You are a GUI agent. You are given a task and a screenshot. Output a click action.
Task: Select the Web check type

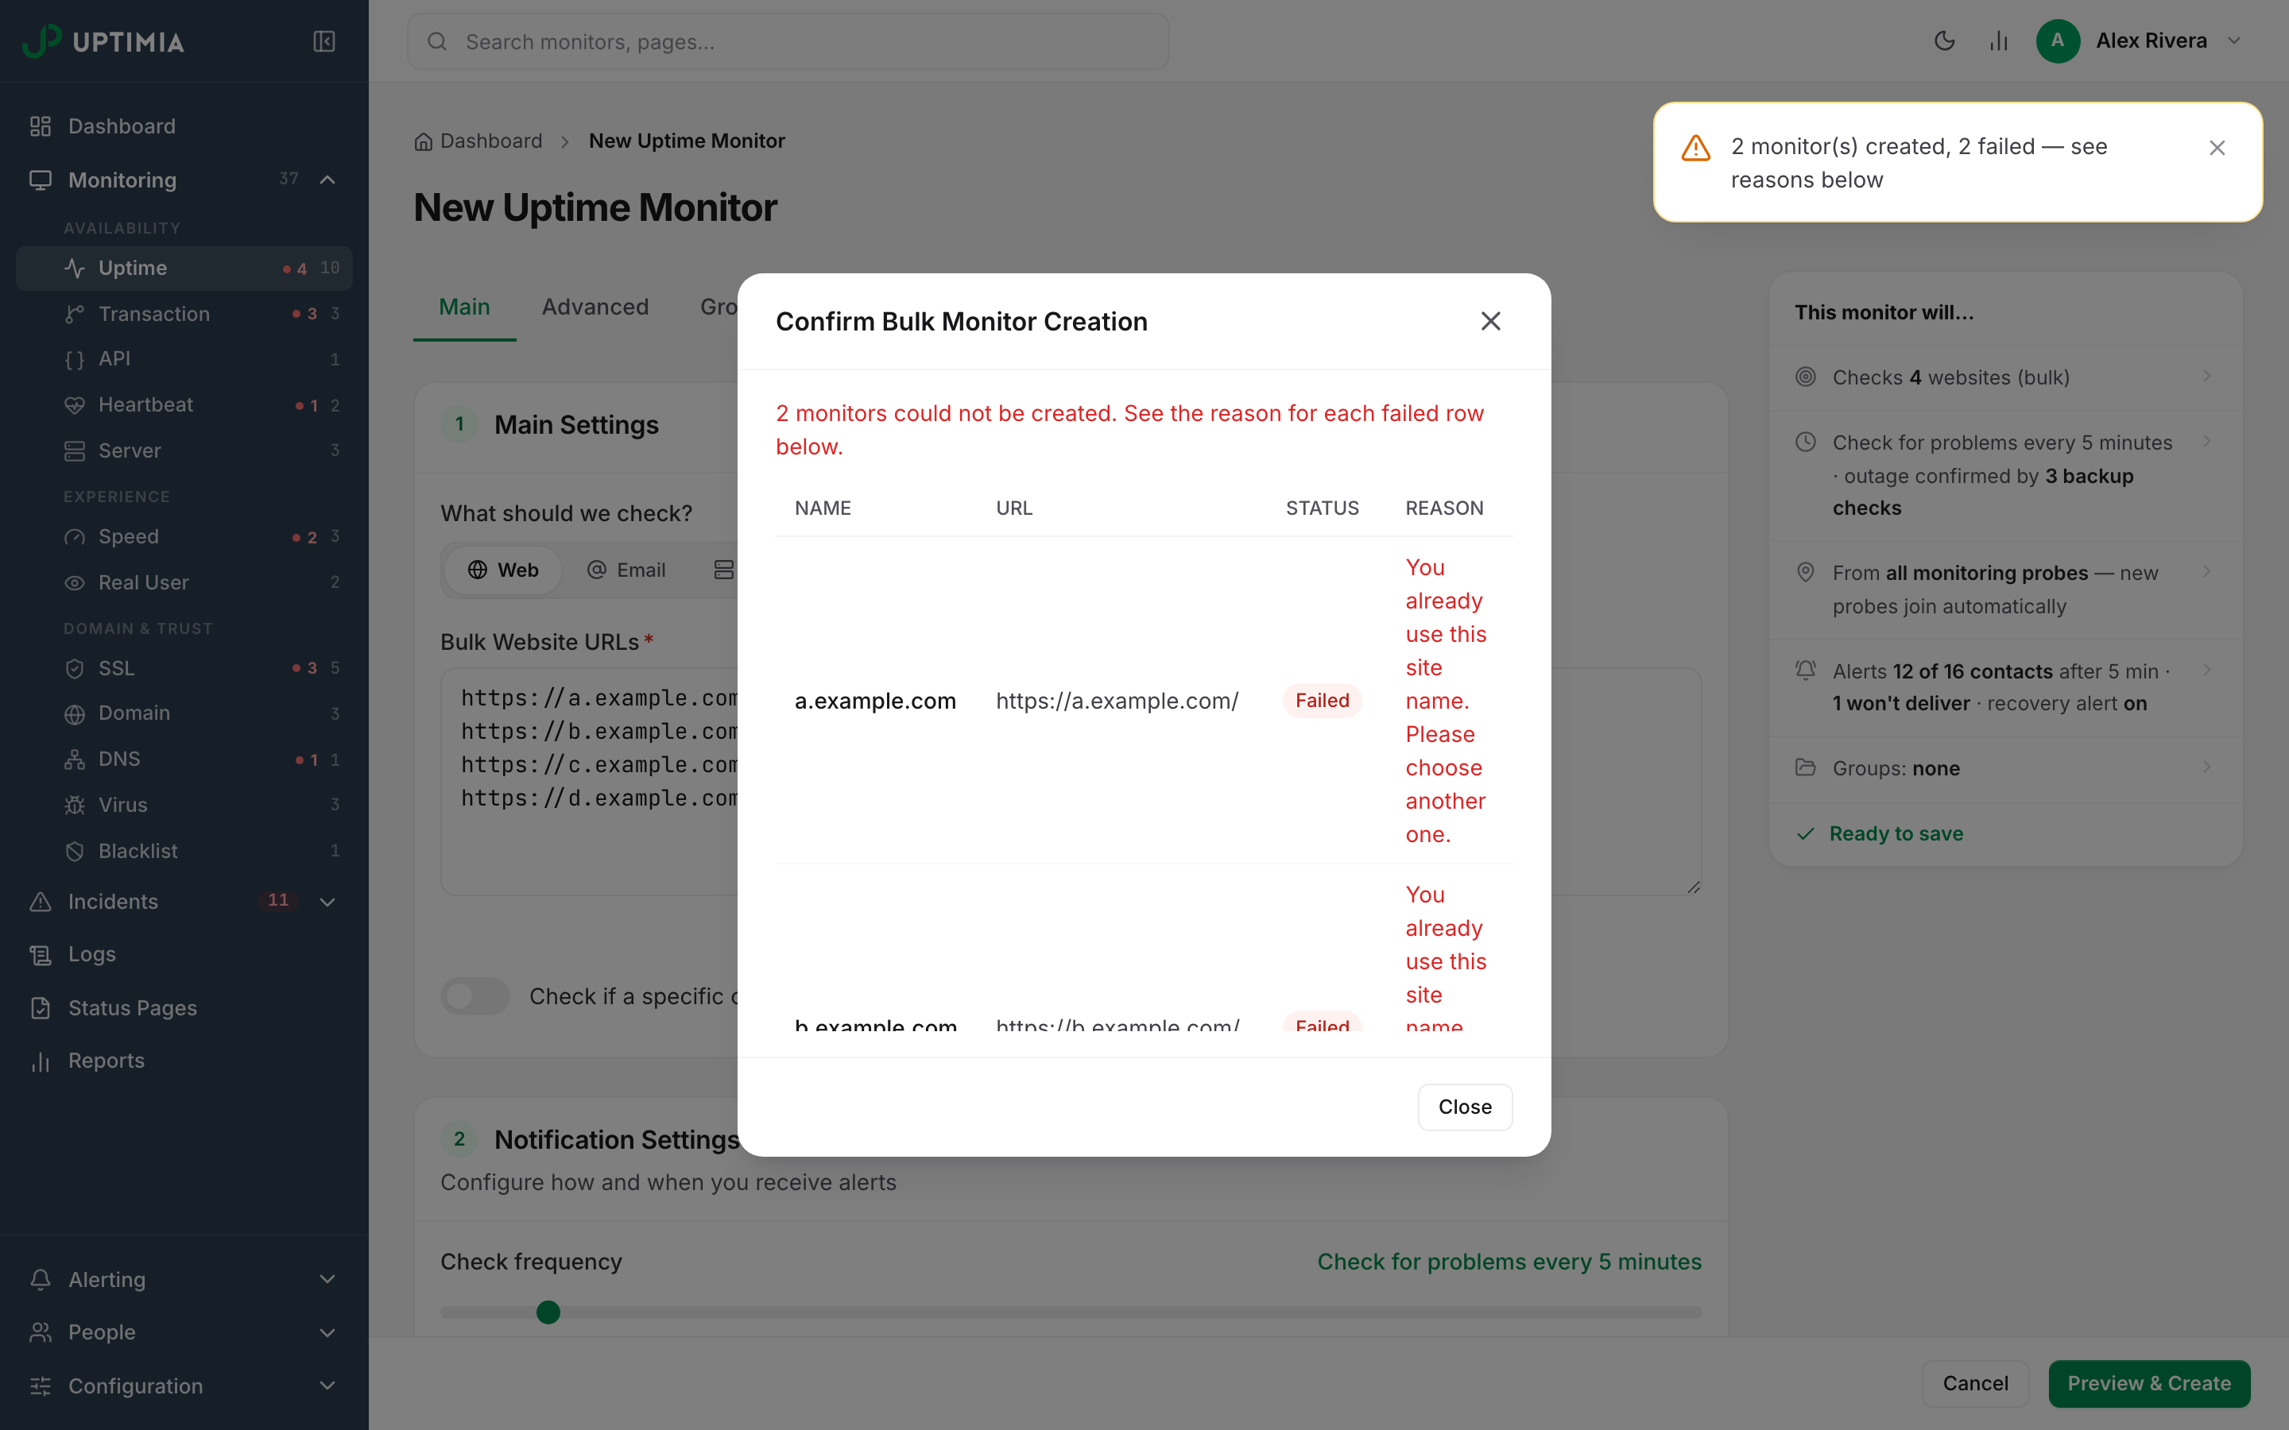point(503,570)
